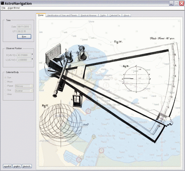Select the Star radio button
The width and height of the screenshot is (185, 171).
[x=5, y=90]
